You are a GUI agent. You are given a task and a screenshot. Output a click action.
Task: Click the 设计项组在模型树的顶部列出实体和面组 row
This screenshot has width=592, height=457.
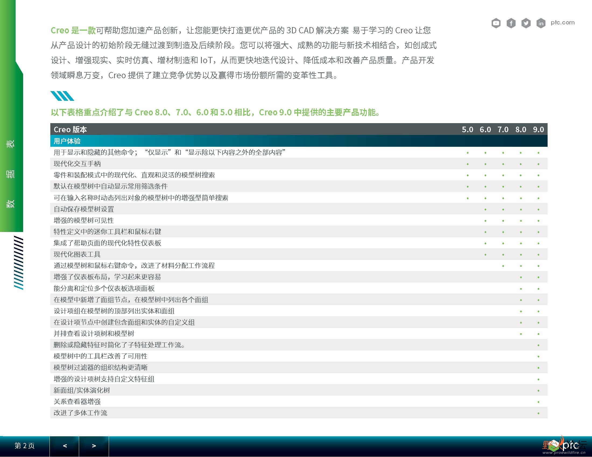pyautogui.click(x=299, y=311)
